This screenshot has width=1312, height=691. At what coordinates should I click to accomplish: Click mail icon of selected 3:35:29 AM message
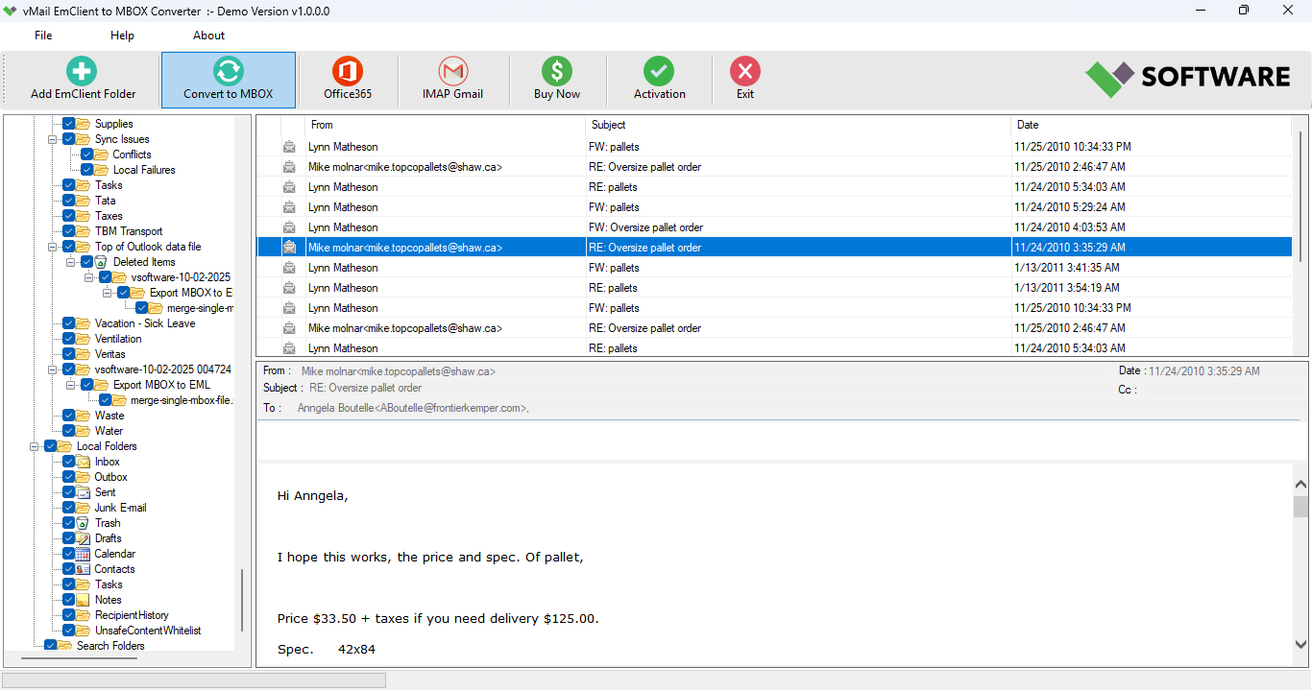tap(289, 248)
